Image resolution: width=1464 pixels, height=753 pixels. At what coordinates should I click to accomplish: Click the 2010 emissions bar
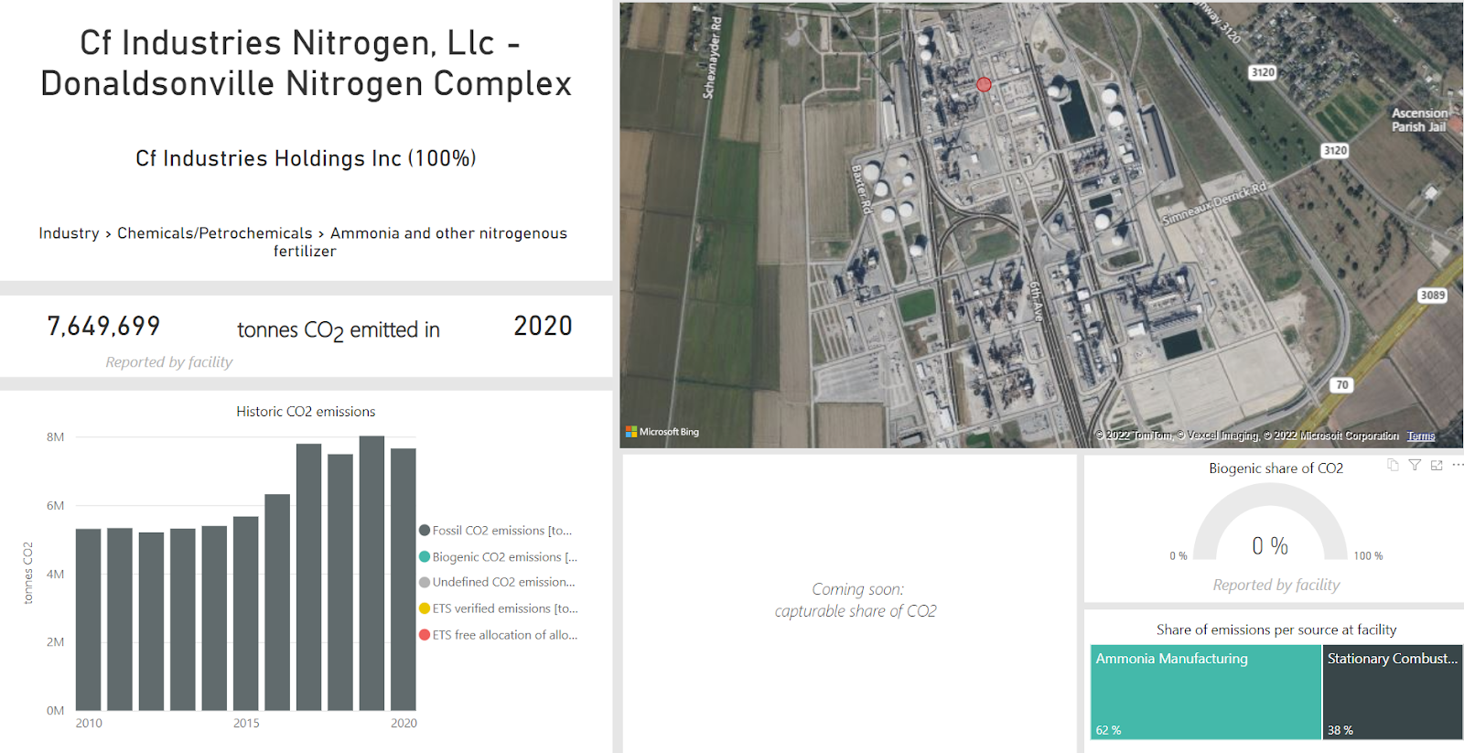coord(89,619)
